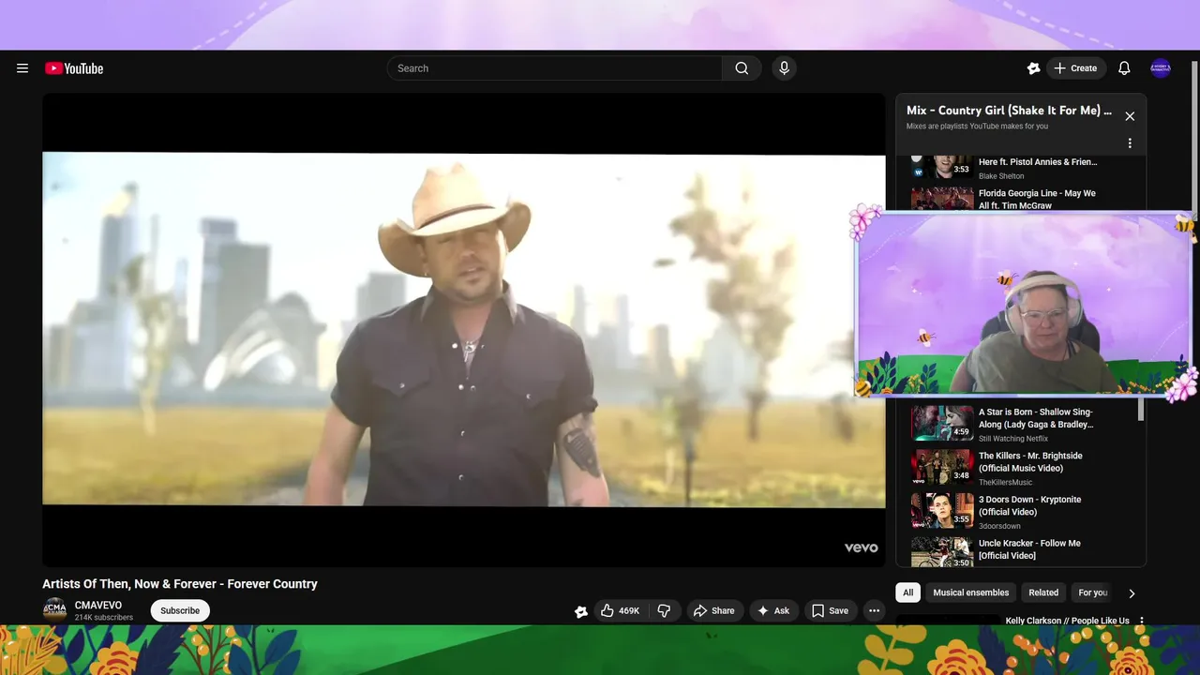The width and height of the screenshot is (1200, 675).
Task: Play Florida Georgia Line May We All
Action: pos(1037,200)
